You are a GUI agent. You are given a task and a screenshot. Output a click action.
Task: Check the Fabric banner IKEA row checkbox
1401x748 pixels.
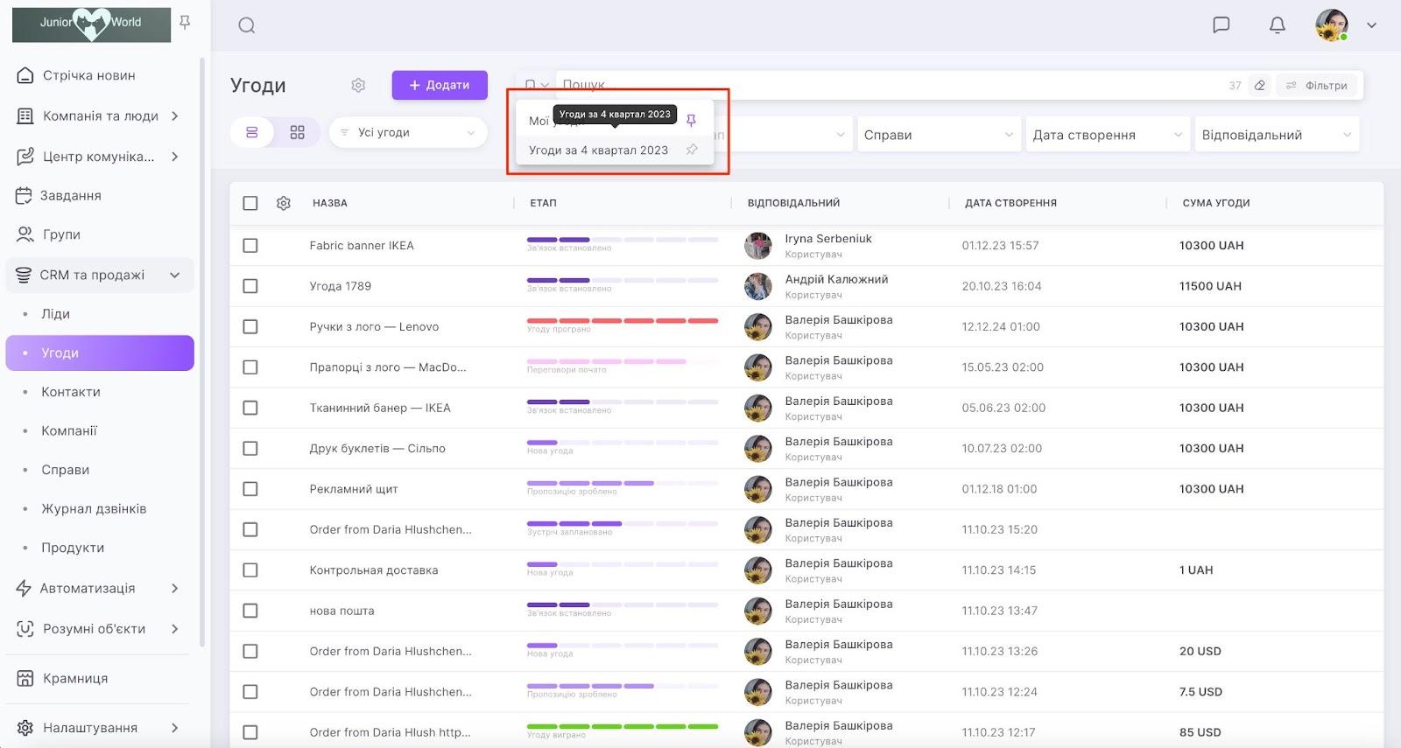click(x=250, y=246)
